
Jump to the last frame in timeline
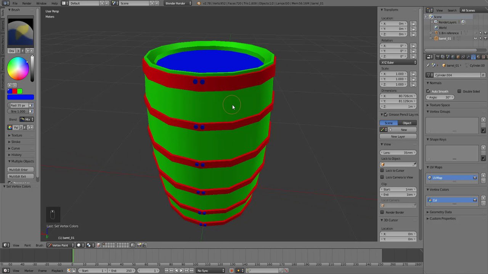pyautogui.click(x=192, y=271)
